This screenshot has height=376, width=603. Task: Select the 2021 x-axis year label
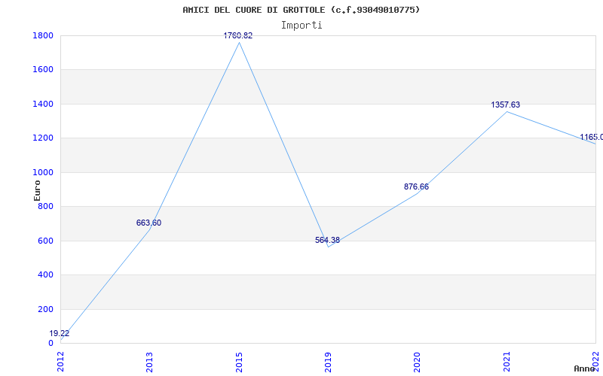(x=507, y=362)
